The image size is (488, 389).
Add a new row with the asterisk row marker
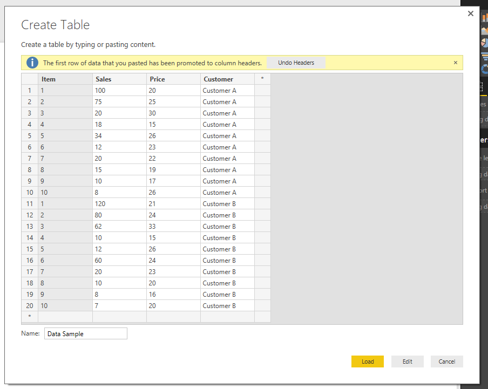[x=30, y=317]
